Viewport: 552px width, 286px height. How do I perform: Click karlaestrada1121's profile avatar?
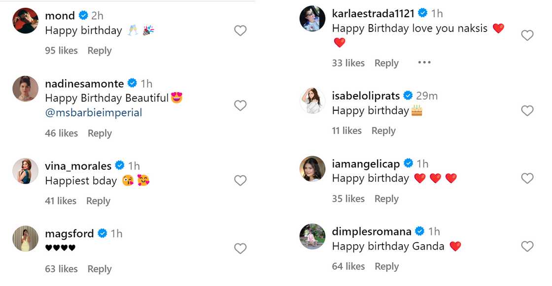pos(312,19)
